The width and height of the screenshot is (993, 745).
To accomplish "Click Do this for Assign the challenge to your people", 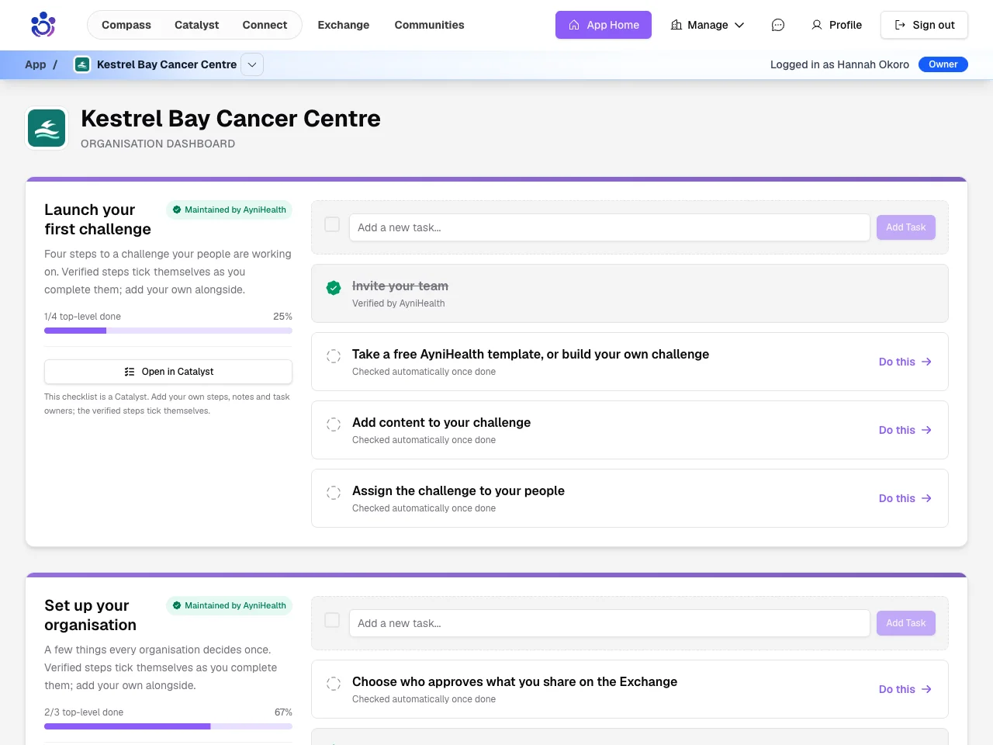I will (905, 498).
